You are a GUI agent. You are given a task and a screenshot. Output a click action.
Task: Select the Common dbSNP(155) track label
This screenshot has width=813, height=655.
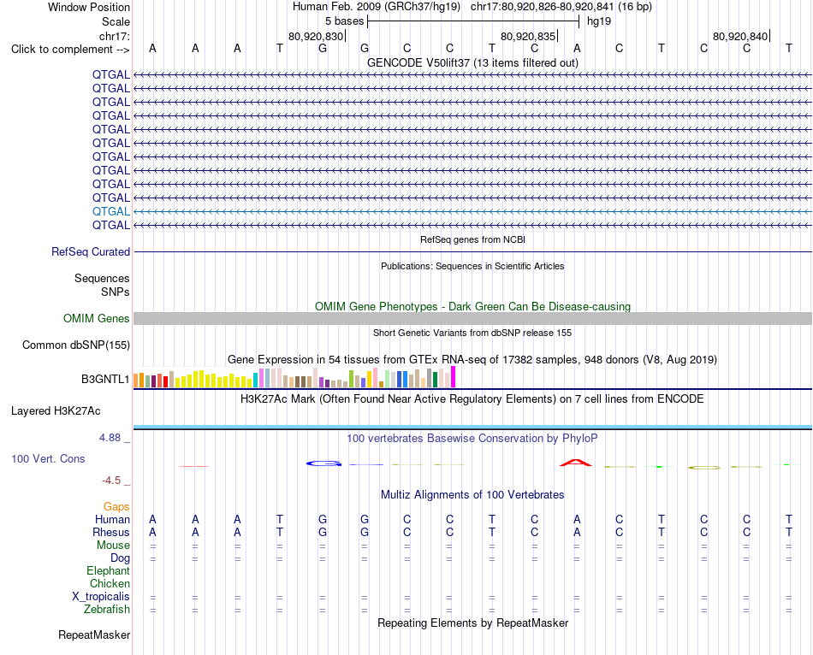76,345
